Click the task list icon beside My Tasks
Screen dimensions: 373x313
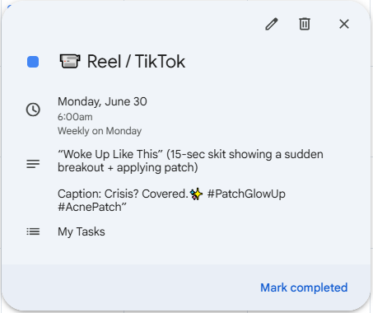[x=33, y=231]
